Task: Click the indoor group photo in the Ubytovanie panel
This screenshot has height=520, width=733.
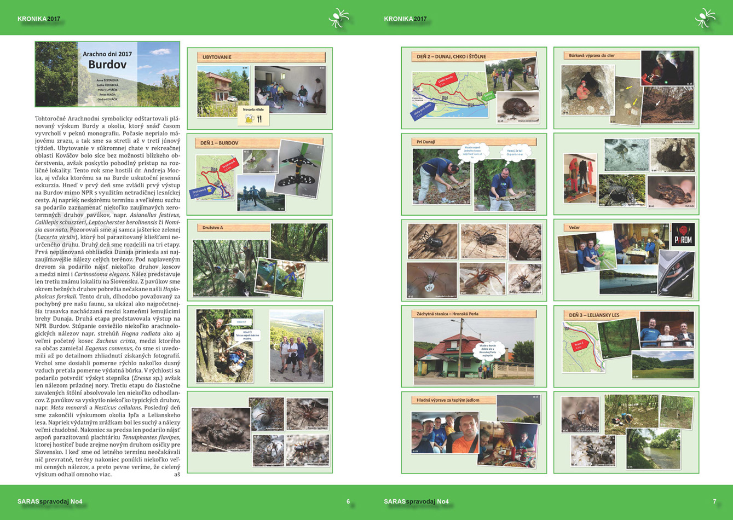Action: point(290,90)
